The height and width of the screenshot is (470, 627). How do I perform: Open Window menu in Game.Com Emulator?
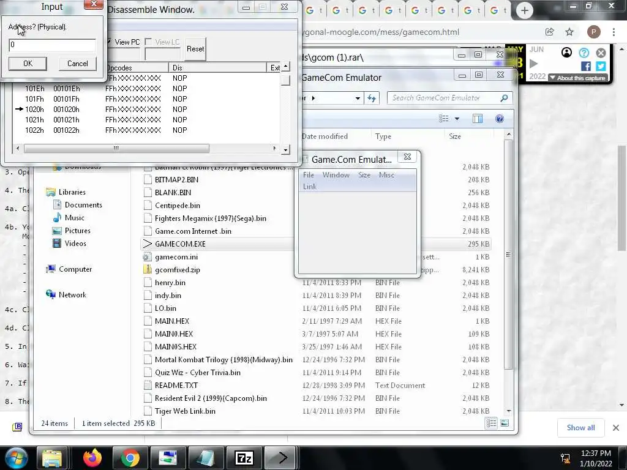tap(336, 175)
